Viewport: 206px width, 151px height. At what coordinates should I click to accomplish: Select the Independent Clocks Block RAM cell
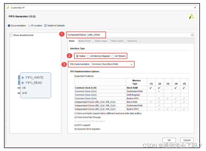tap(136, 102)
